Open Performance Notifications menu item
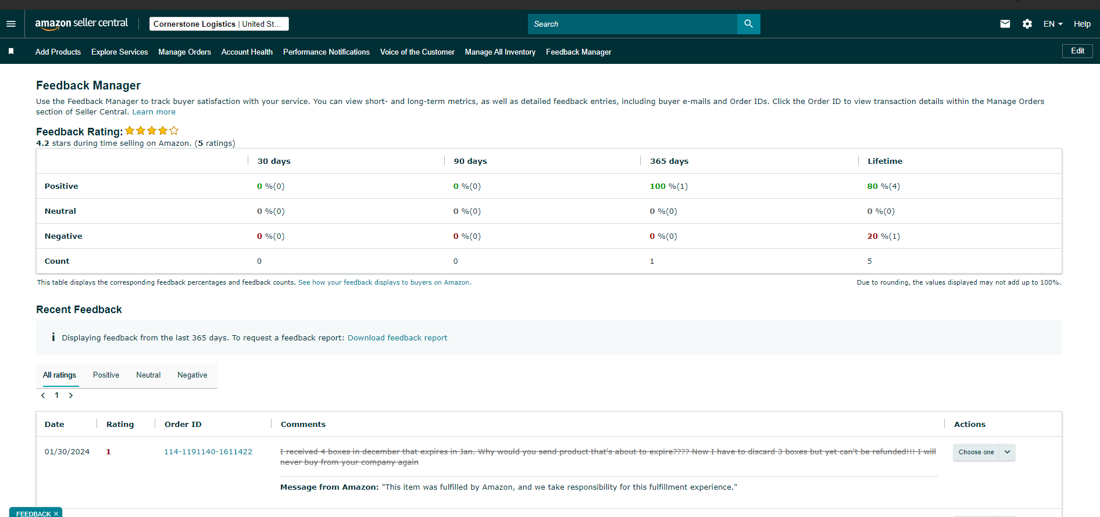Screen dimensions: 1100x517 coord(327,52)
